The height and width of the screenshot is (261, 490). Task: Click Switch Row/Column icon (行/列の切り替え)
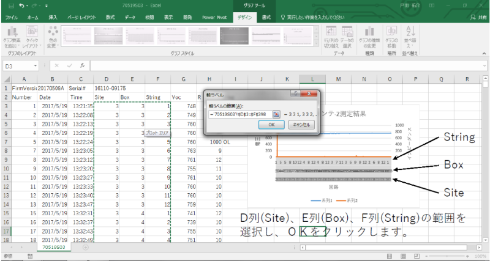click(x=331, y=35)
